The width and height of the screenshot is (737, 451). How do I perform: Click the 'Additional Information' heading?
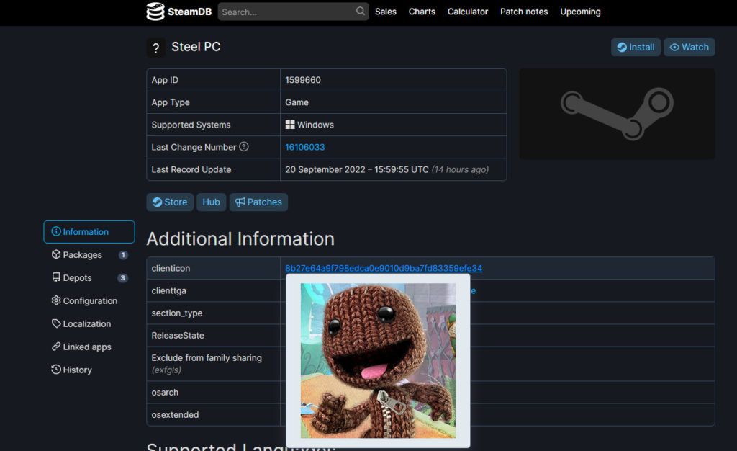click(240, 239)
